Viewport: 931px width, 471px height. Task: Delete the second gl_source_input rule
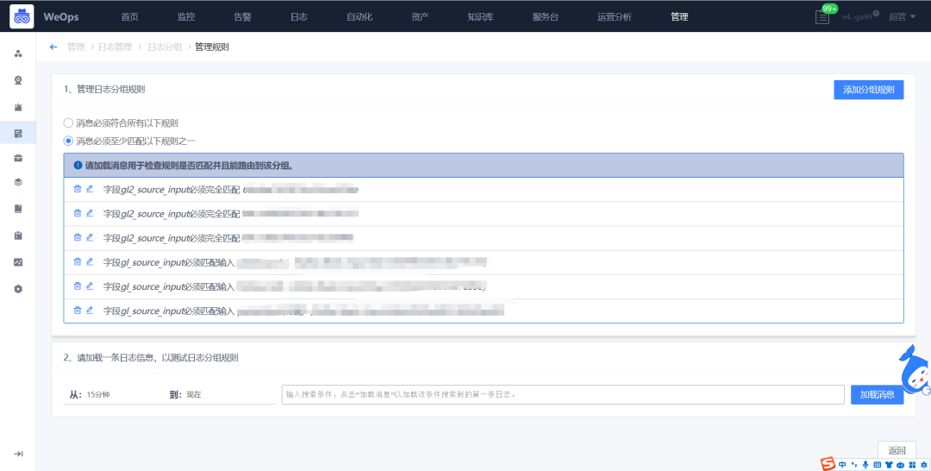(x=78, y=286)
